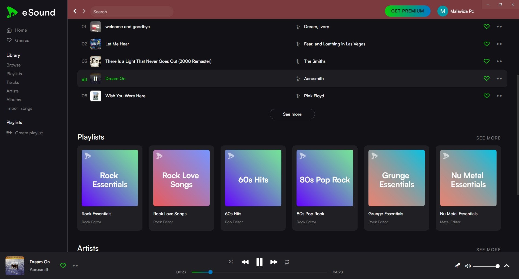Open more options for The Smiths track
519x279 pixels.
pyautogui.click(x=499, y=61)
